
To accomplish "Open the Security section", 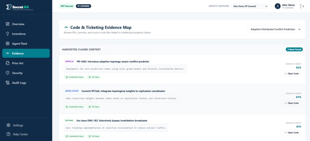I will [x=26, y=73].
